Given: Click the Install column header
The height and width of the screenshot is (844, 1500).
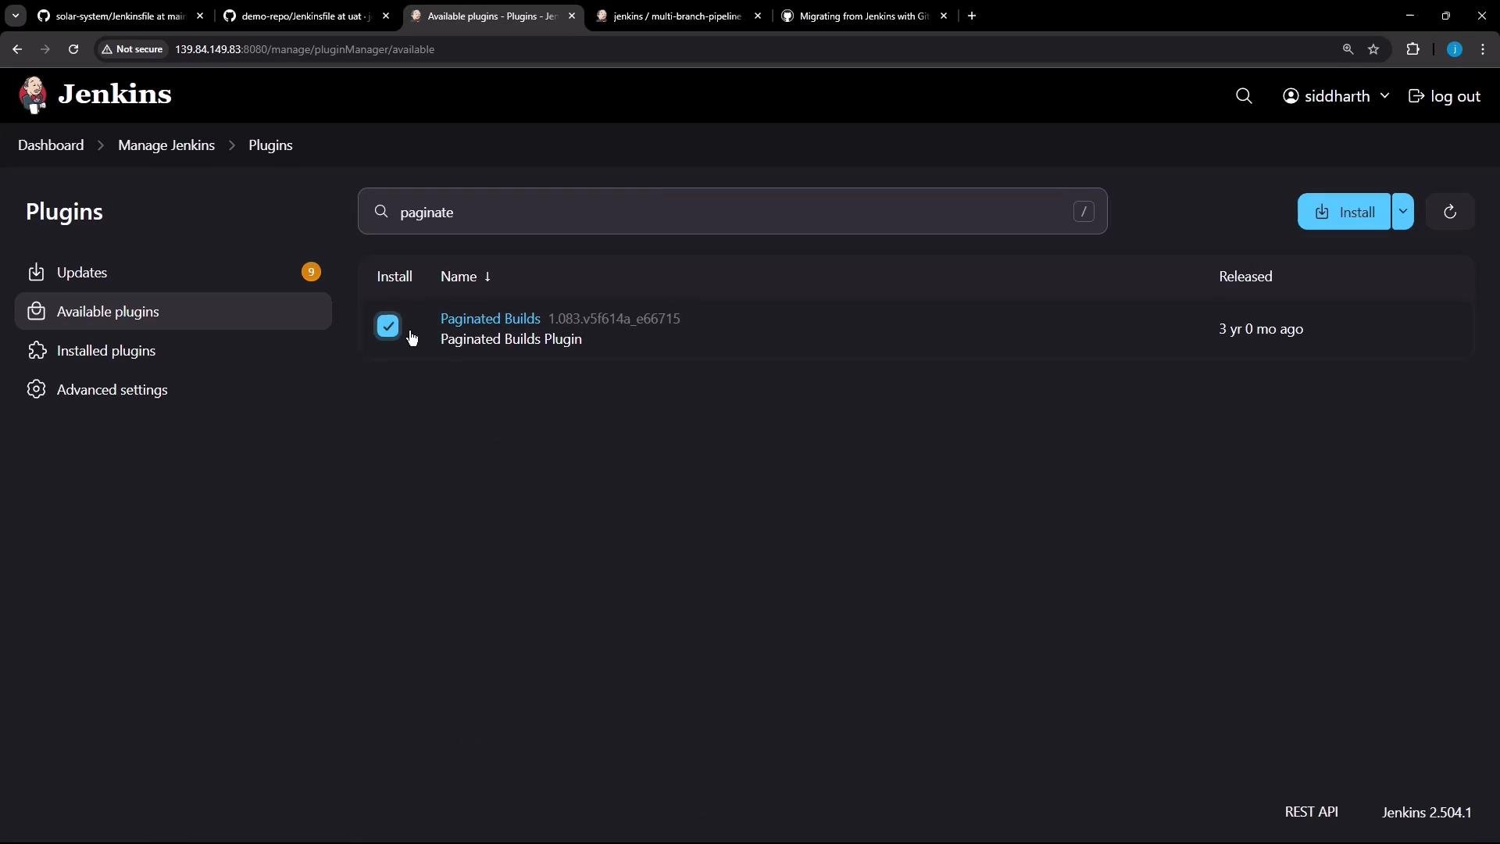Looking at the screenshot, I should pyautogui.click(x=395, y=277).
